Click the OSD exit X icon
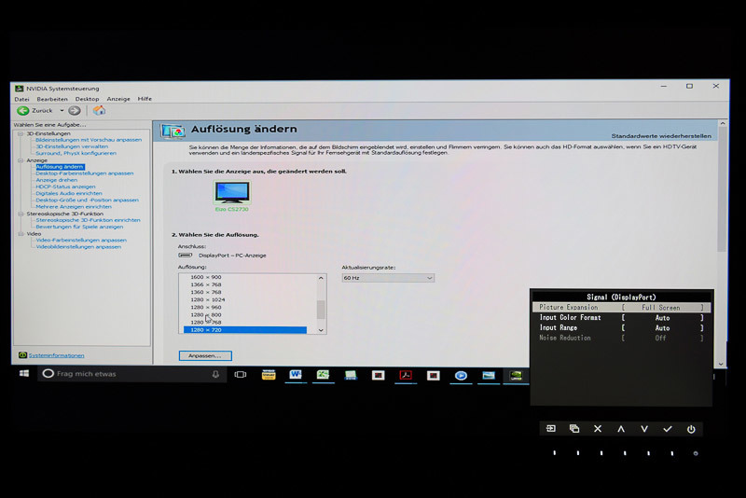 pos(598,429)
